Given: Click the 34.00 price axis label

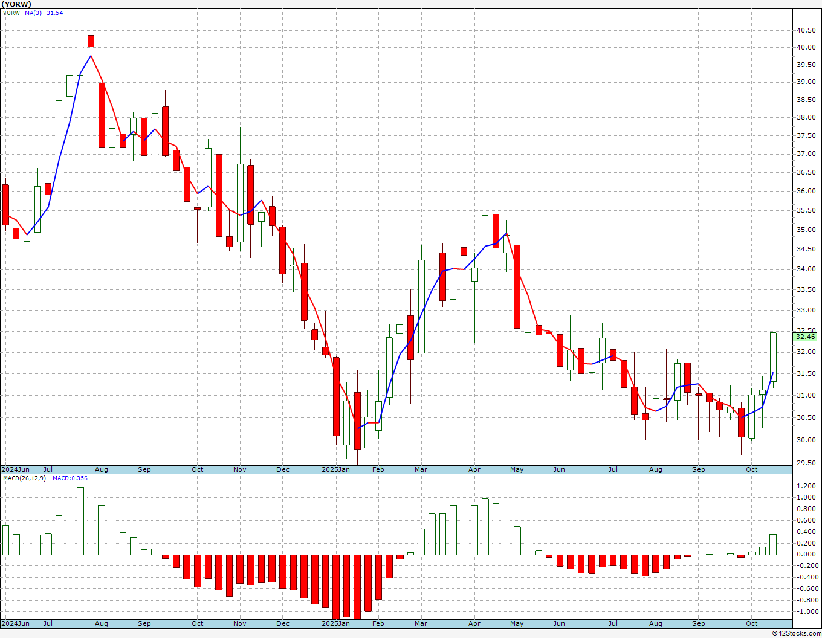Looking at the screenshot, I should tap(805, 269).
